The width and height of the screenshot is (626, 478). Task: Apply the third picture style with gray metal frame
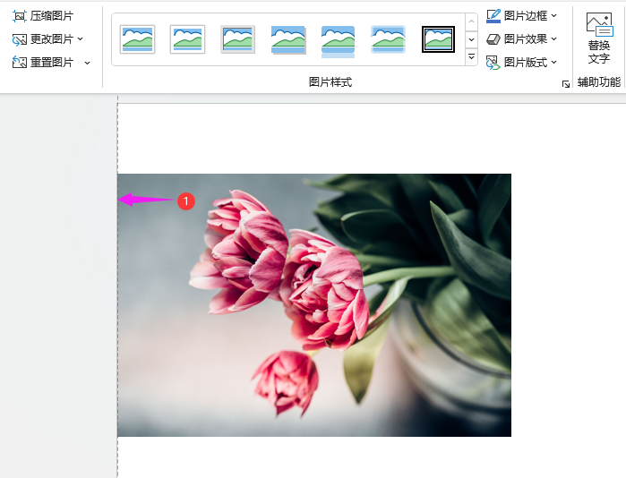237,39
